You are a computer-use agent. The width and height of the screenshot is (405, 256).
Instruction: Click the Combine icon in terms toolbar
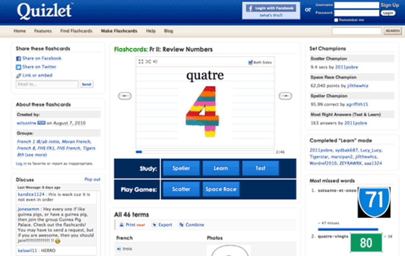pyautogui.click(x=181, y=225)
